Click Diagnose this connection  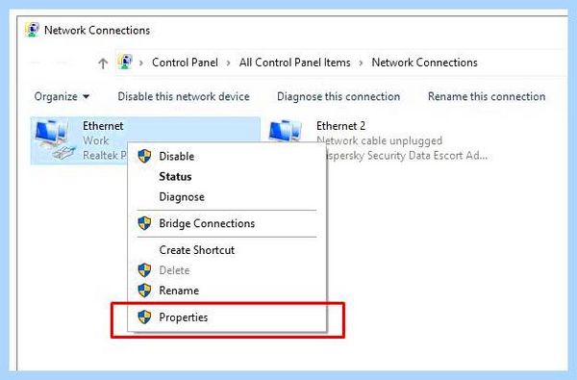339,96
